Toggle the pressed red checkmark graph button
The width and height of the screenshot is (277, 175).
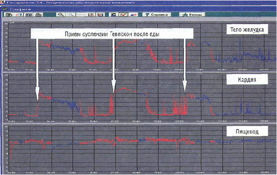point(123,15)
